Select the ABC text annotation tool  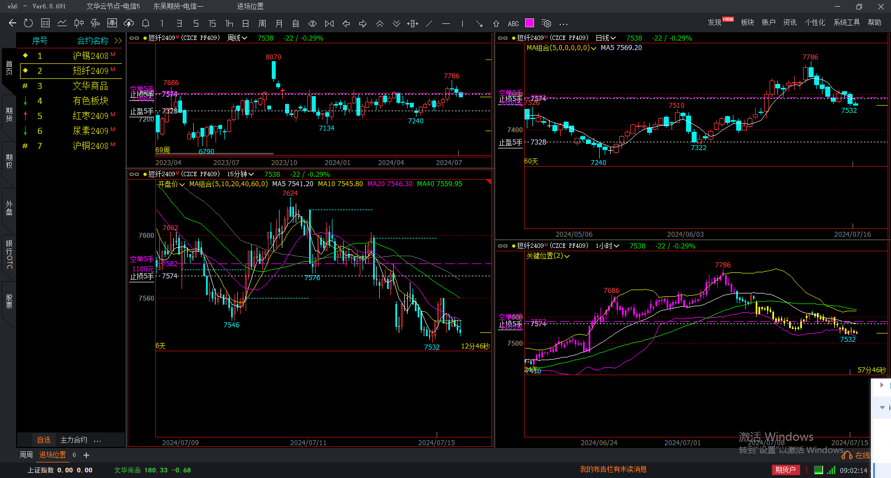pyautogui.click(x=513, y=23)
